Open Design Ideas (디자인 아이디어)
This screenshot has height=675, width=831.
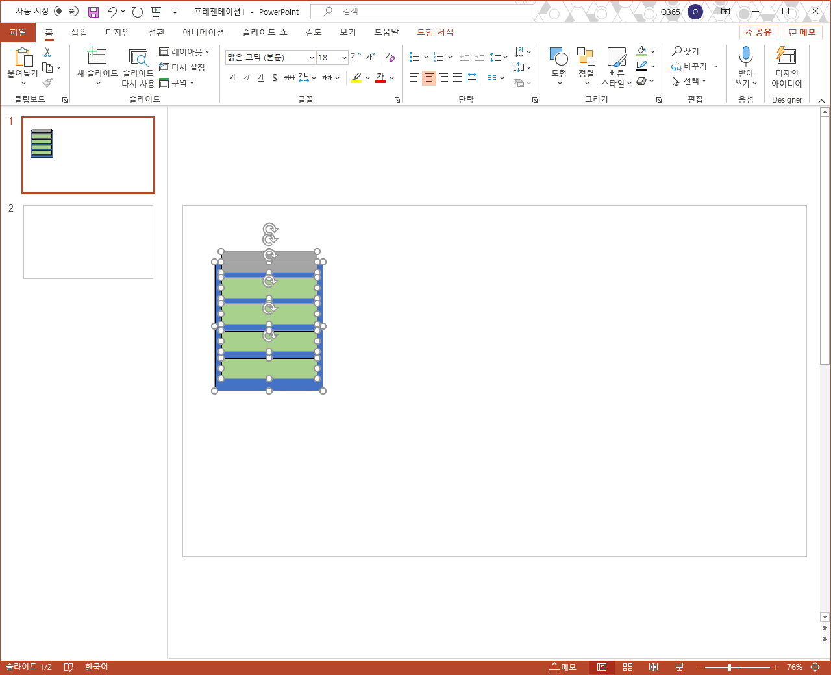tap(787, 66)
